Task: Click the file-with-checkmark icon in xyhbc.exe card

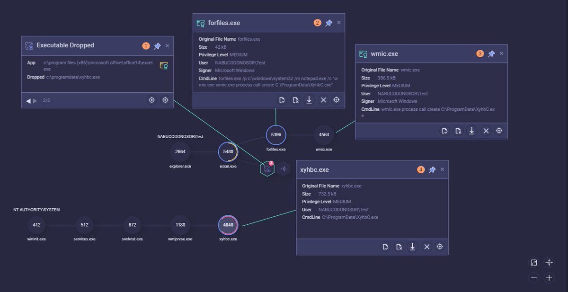Action: point(385,247)
